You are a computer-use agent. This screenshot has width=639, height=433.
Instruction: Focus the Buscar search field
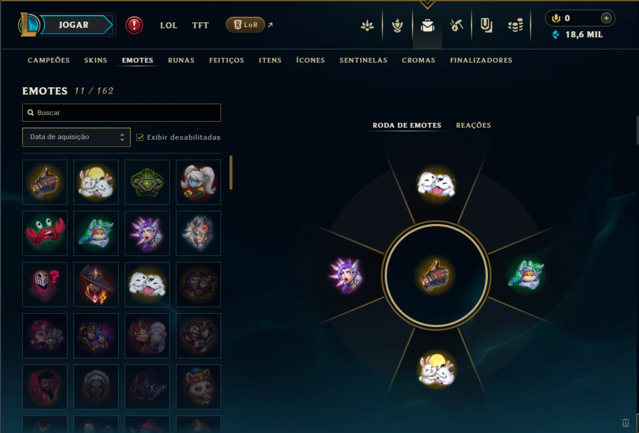coord(122,113)
